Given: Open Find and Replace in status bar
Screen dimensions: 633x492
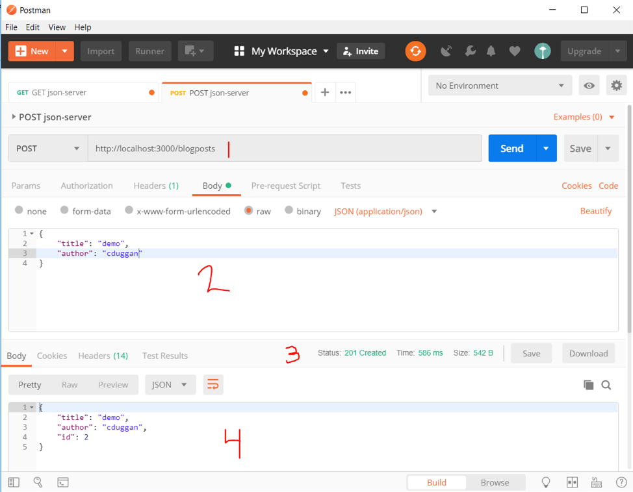Looking at the screenshot, I should pyautogui.click(x=38, y=482).
